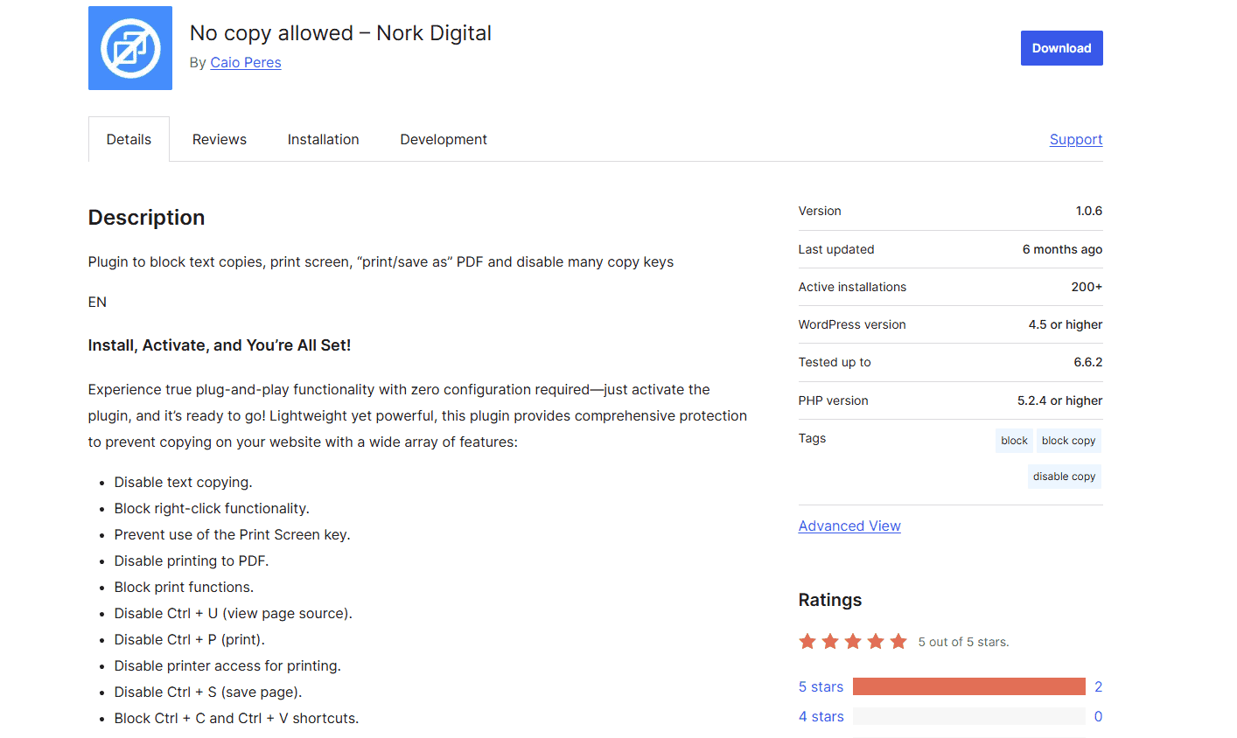Screen dimensions: 1237x738
Task: Select the 'block copy' tag
Action: pos(1068,441)
